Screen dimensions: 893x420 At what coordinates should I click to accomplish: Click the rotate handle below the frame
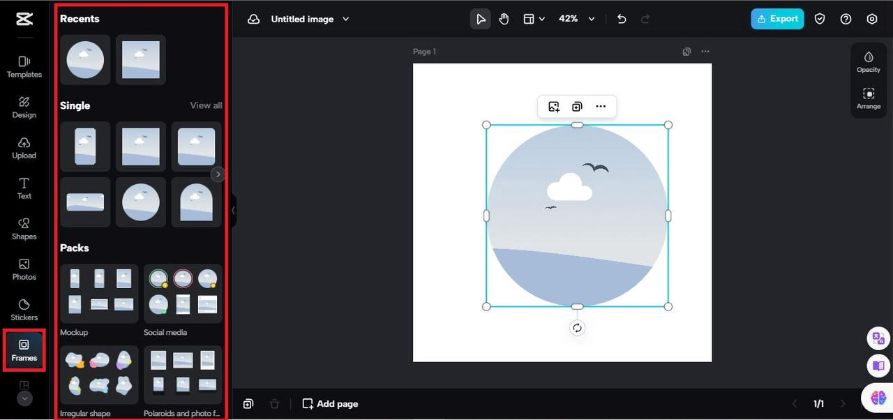[x=577, y=328]
